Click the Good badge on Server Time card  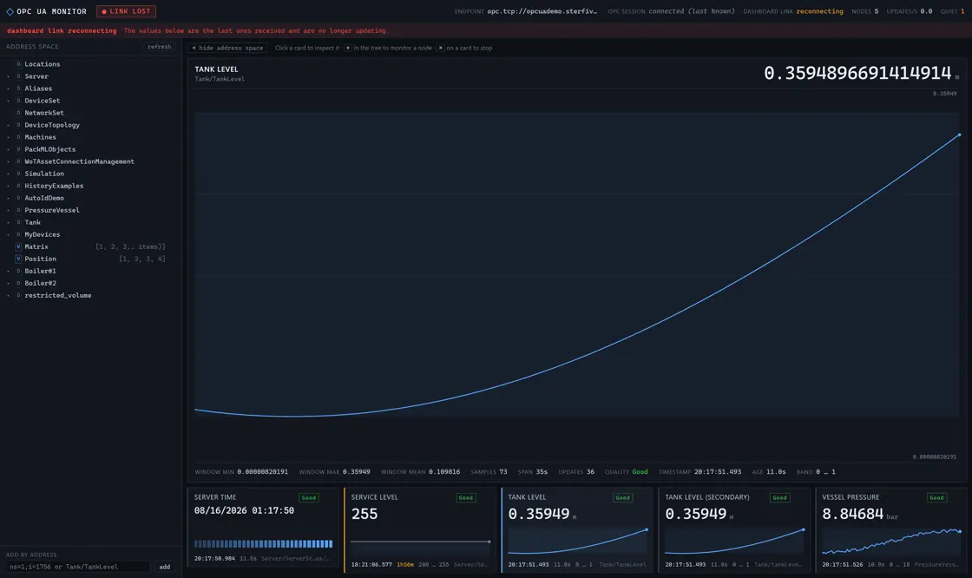(309, 497)
